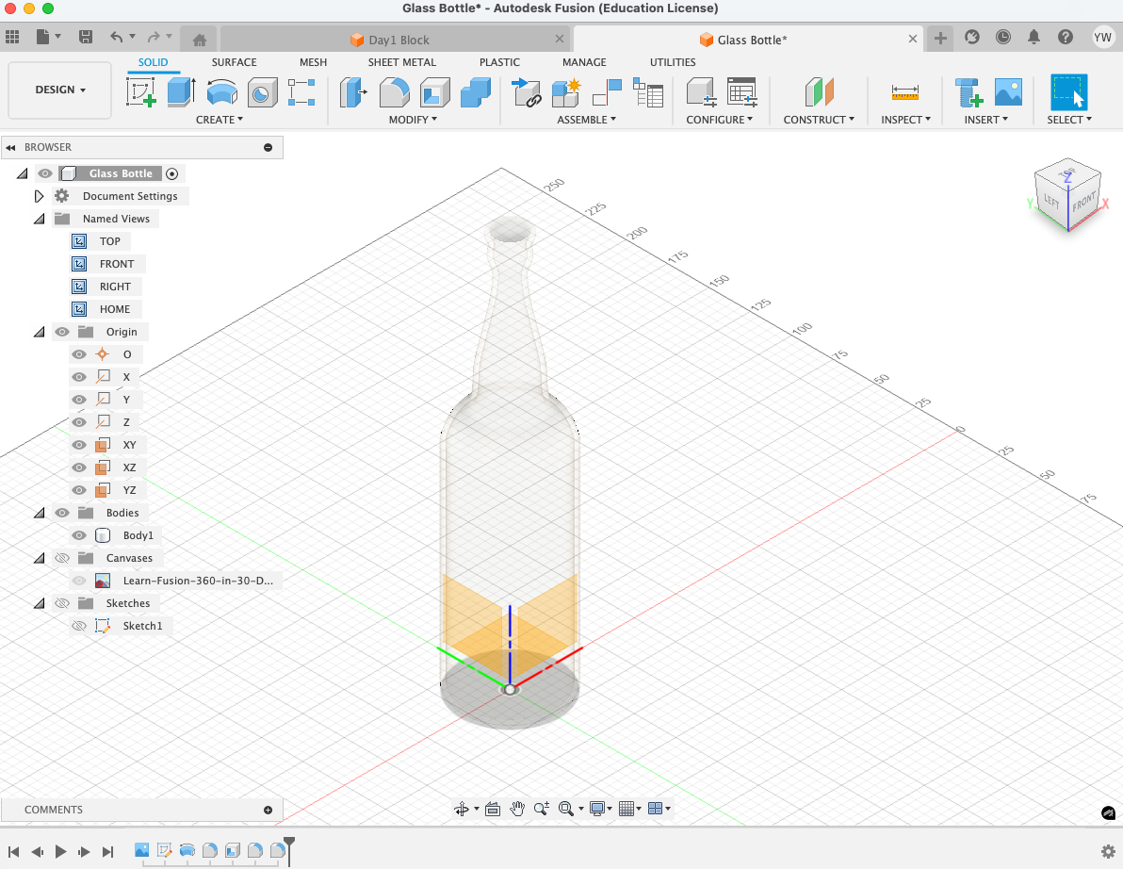Click the timeline end position marker
Viewport: 1123px width, 869px height.
point(289,842)
